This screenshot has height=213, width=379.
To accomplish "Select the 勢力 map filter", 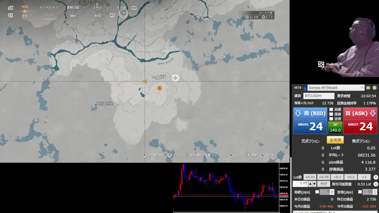I will (x=97, y=16).
